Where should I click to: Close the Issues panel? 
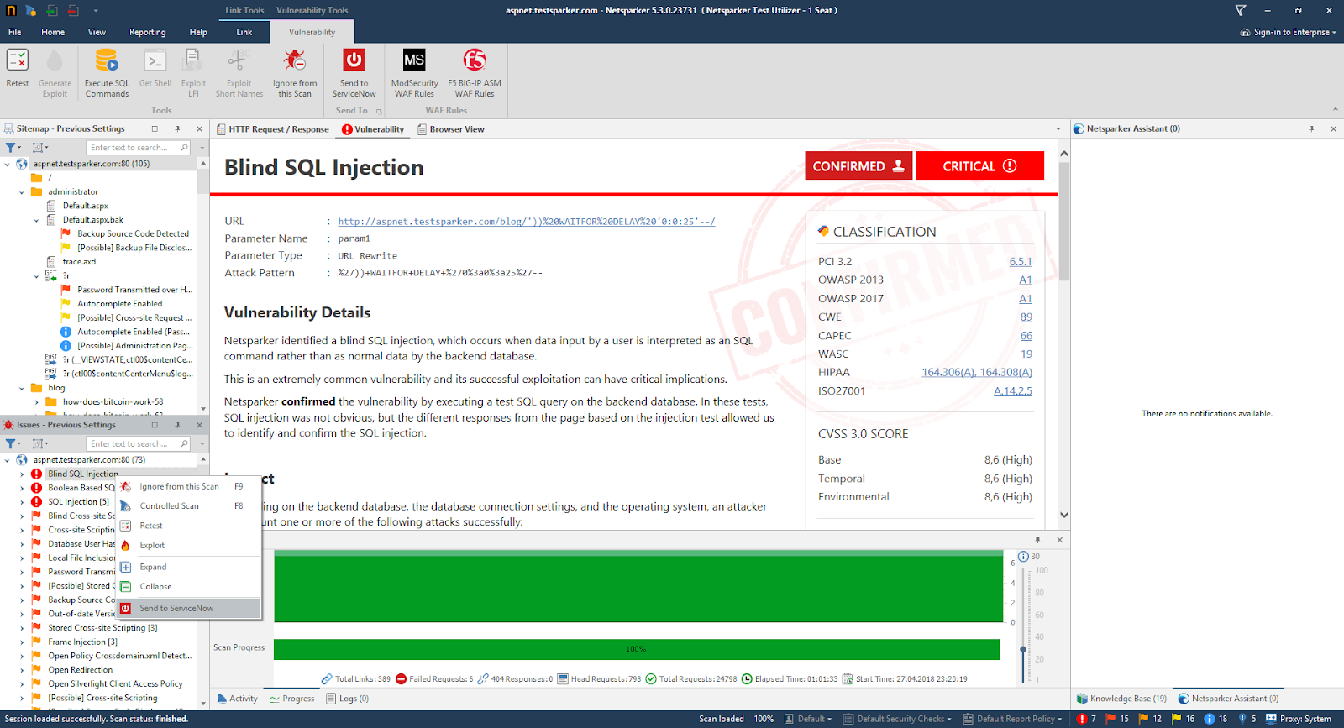pos(199,425)
